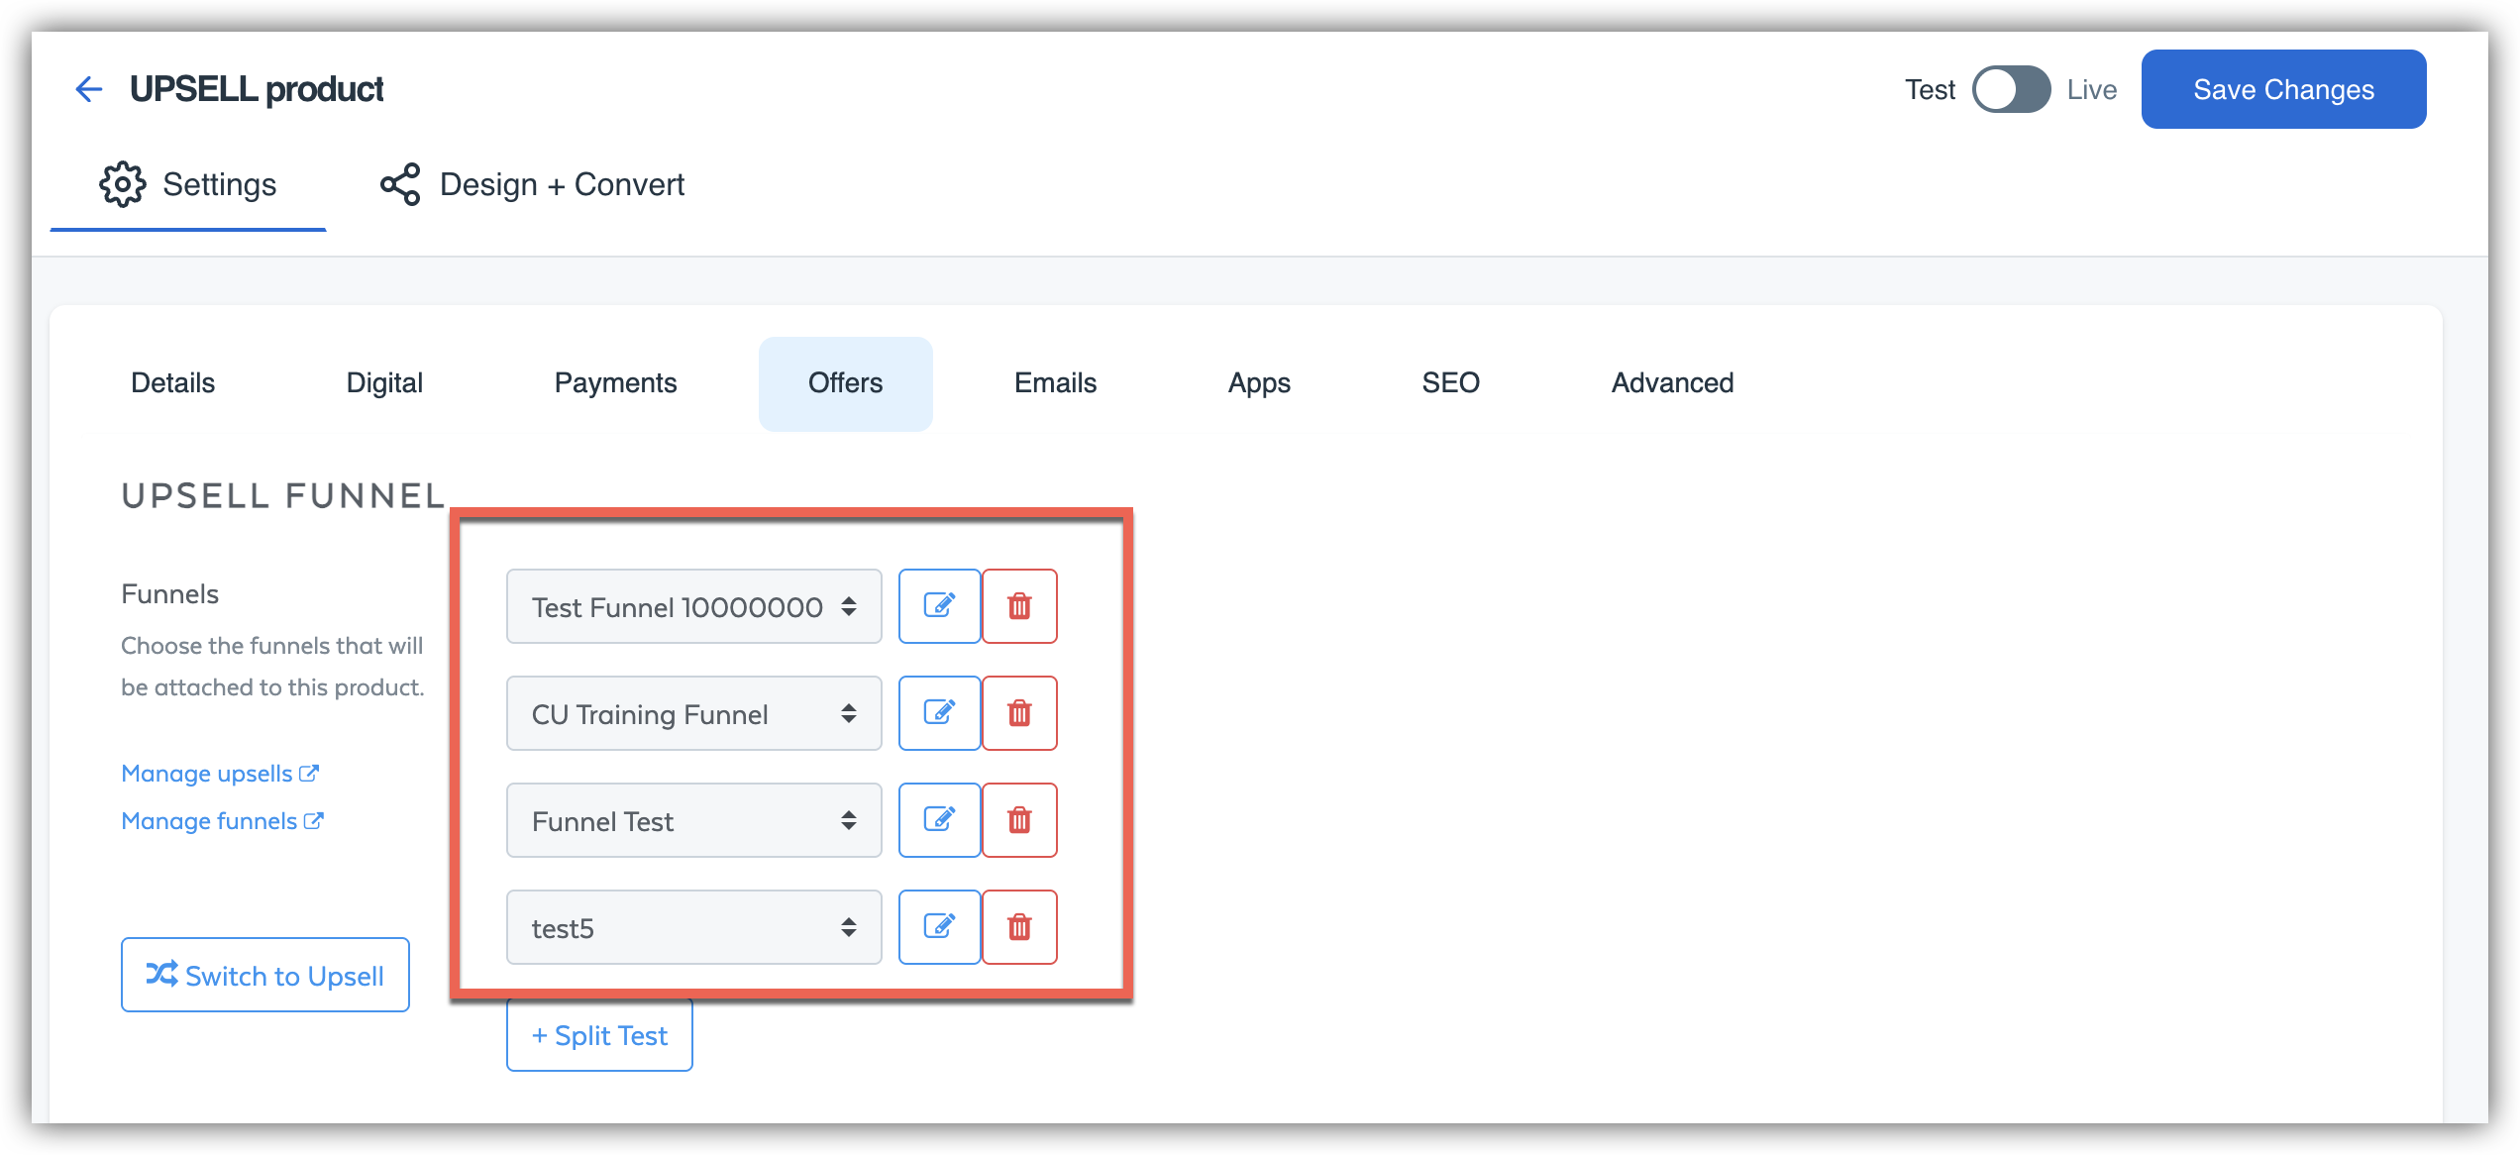Expand the test5 funnel dropdown
2520x1155 pixels.
coord(693,927)
